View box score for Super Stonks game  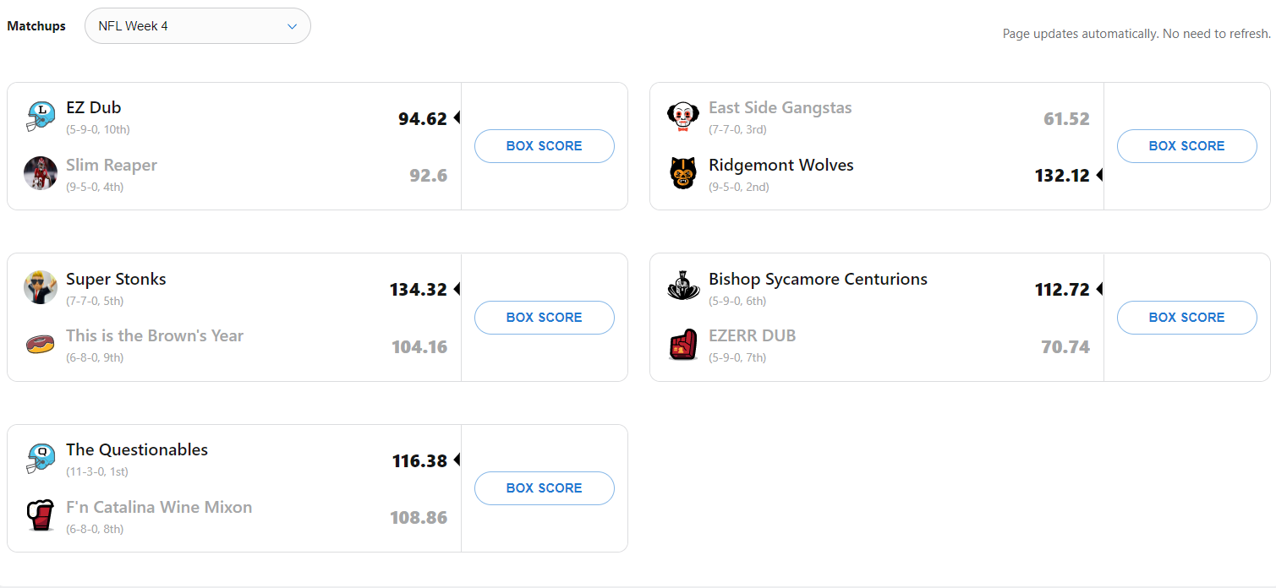pos(544,318)
